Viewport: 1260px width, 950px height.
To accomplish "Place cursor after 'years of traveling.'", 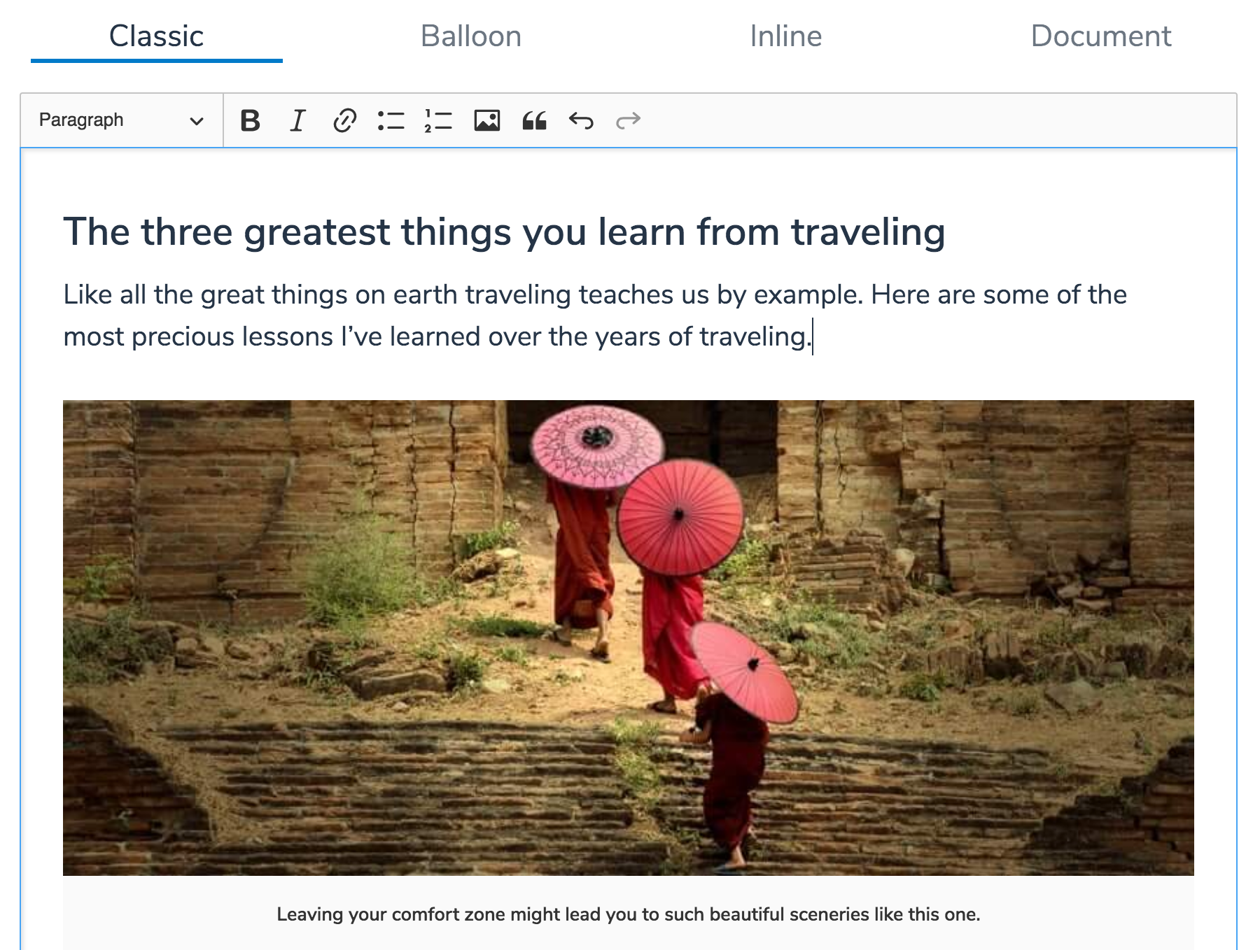I will pyautogui.click(x=812, y=337).
